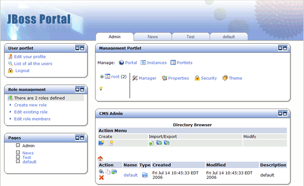Viewport: 304px width, 186px height.
Task: Expand the default page node in Pages
Action: pyautogui.click(x=18, y=161)
